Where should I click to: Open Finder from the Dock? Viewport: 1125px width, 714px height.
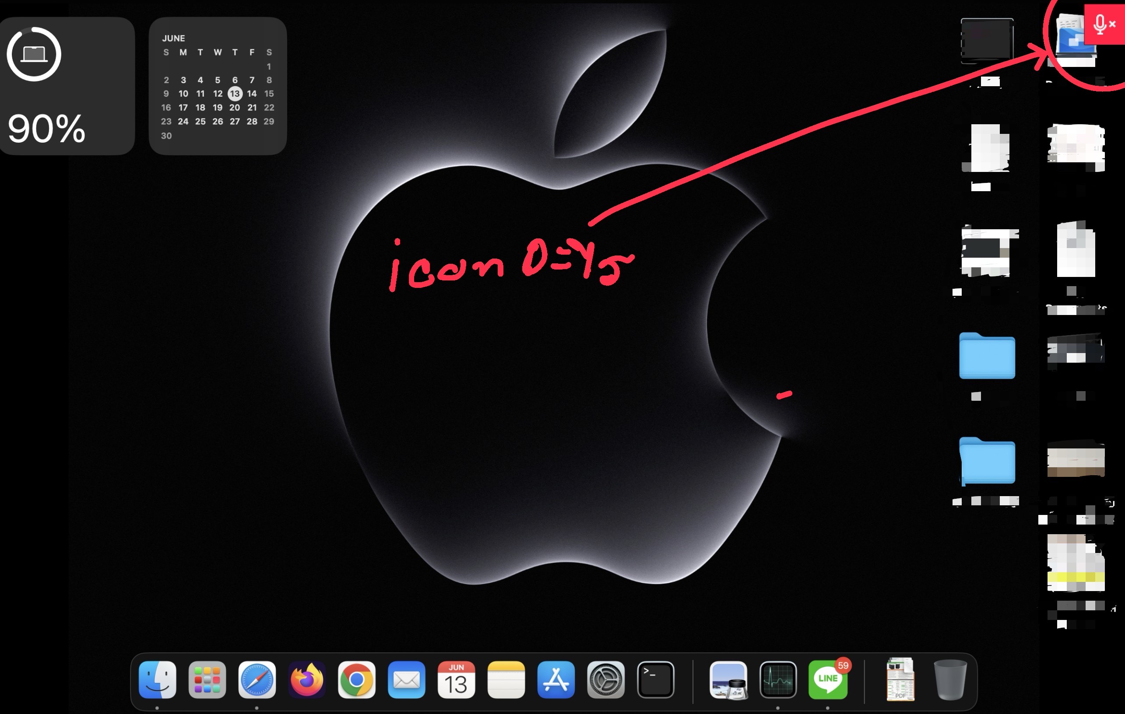pyautogui.click(x=158, y=679)
